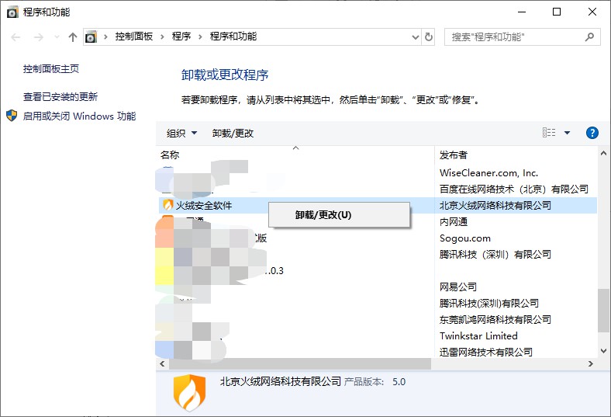Click the 火绒安全软件 flame icon
Screen dimensions: 611x417
pyautogui.click(x=167, y=205)
